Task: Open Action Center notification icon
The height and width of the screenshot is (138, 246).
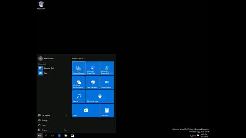Action: point(198,135)
